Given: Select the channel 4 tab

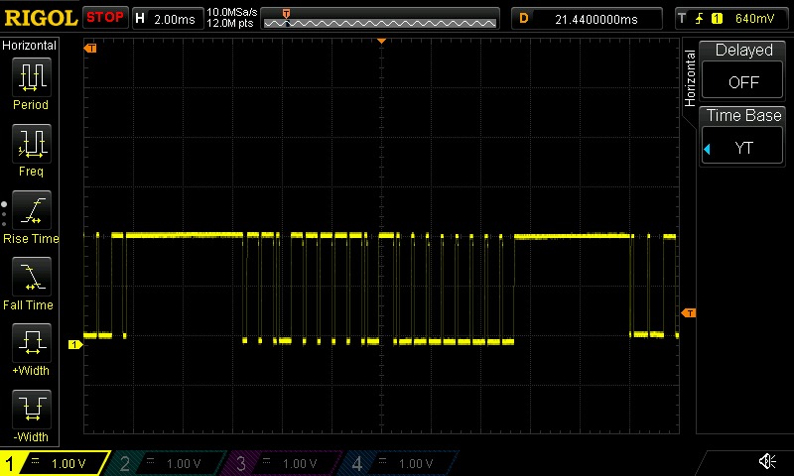Looking at the screenshot, I should point(399,463).
